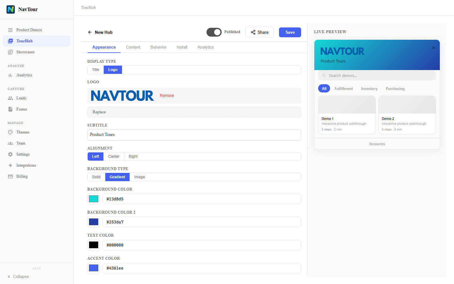This screenshot has width=454, height=284.
Task: Click the share icon in the Share button
Action: 253,32
